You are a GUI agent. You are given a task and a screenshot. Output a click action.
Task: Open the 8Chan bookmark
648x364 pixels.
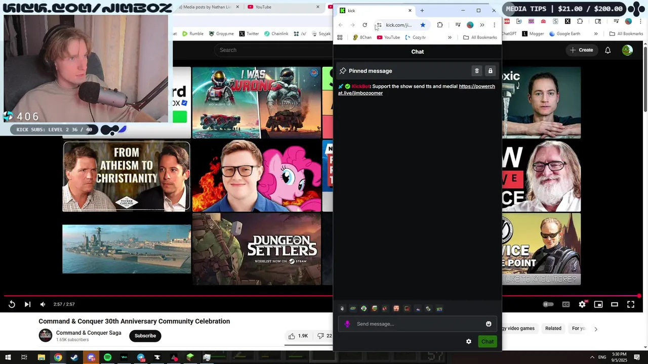coord(362,37)
